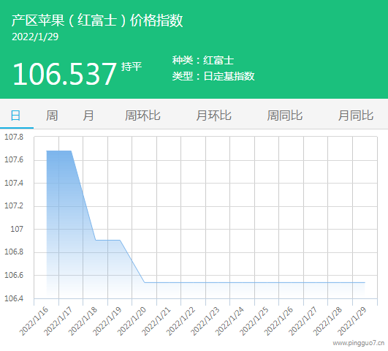Click the index value 106.537
This screenshot has width=388, height=351.
point(64,74)
